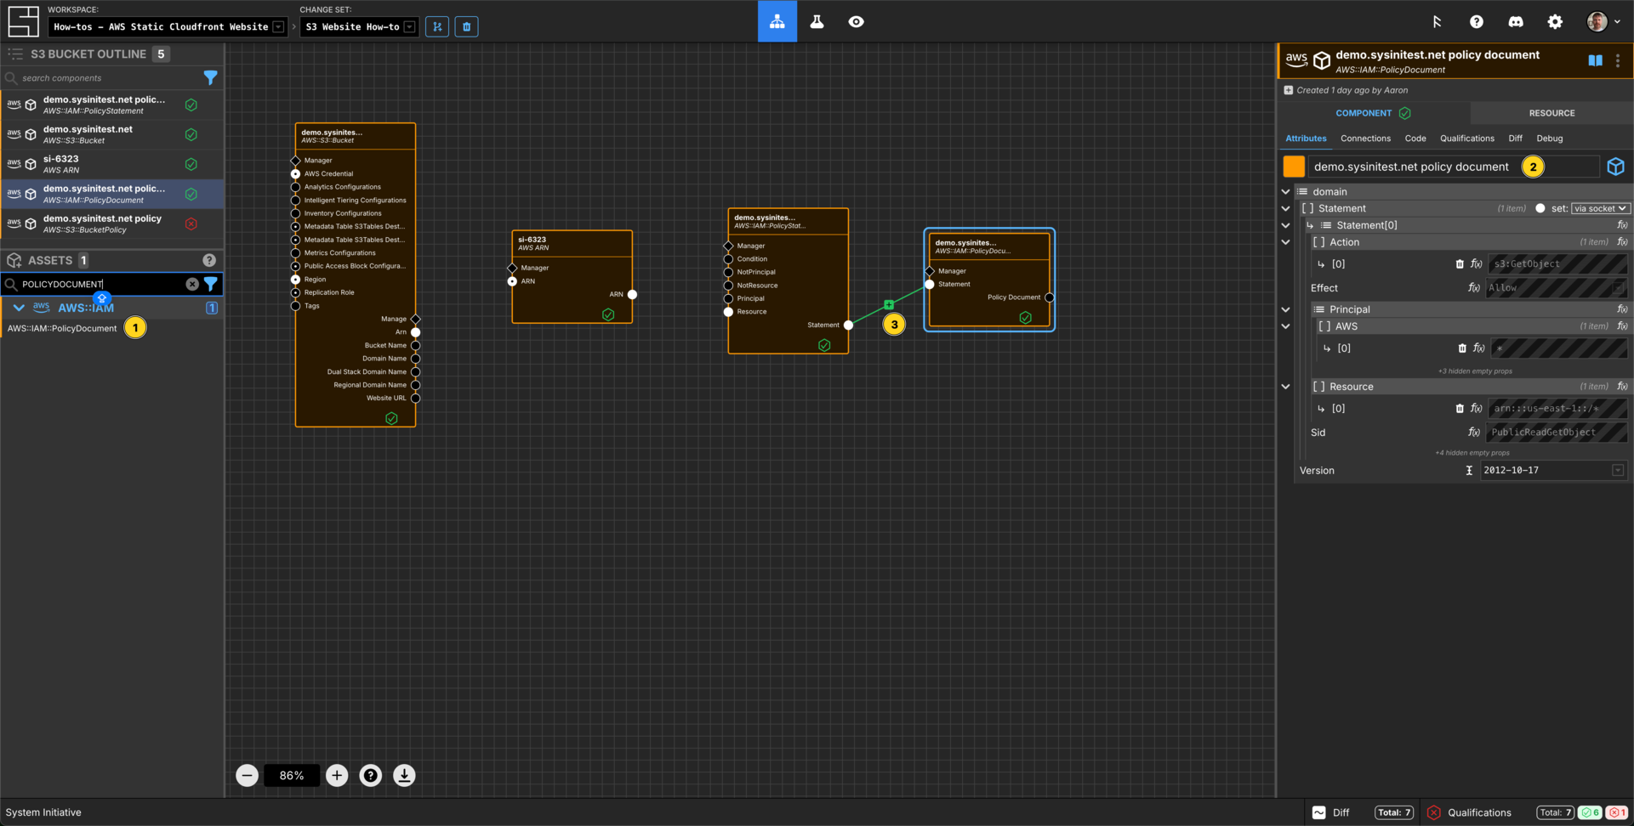Switch to the Qualifications tab
1634x826 pixels.
pyautogui.click(x=1466, y=139)
